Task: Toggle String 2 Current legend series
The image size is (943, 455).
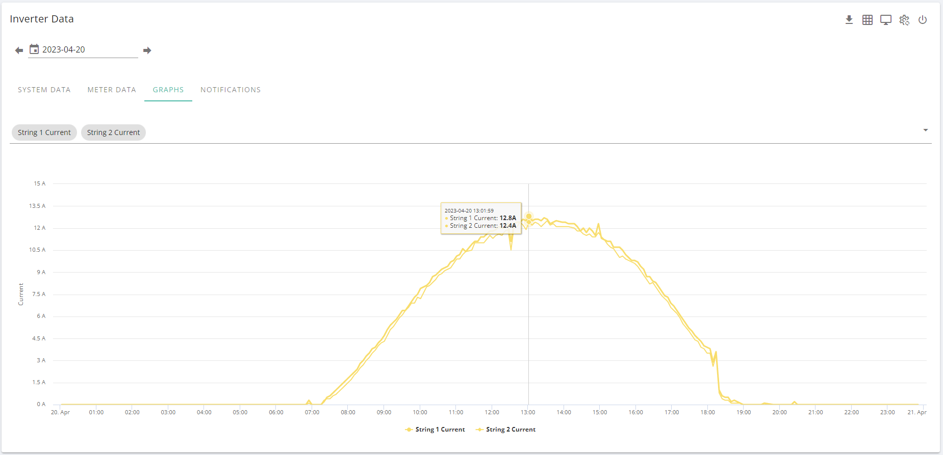Action: tap(506, 430)
